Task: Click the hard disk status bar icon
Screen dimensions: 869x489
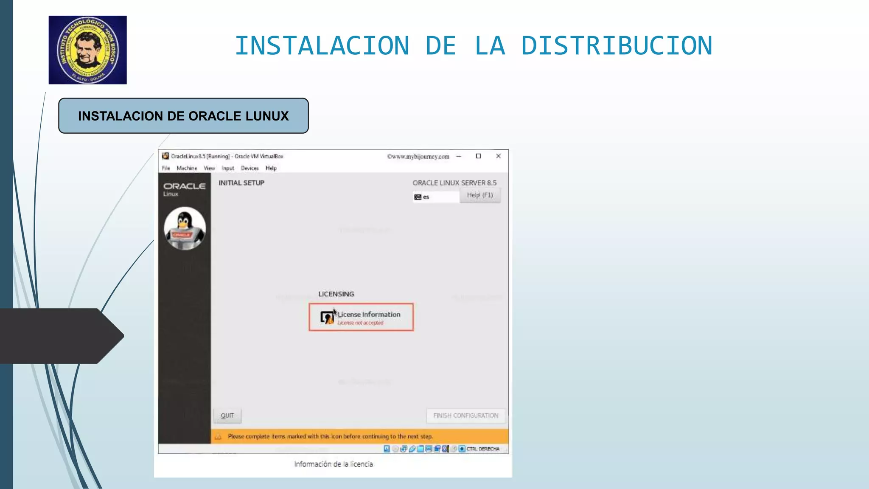Action: (x=387, y=449)
